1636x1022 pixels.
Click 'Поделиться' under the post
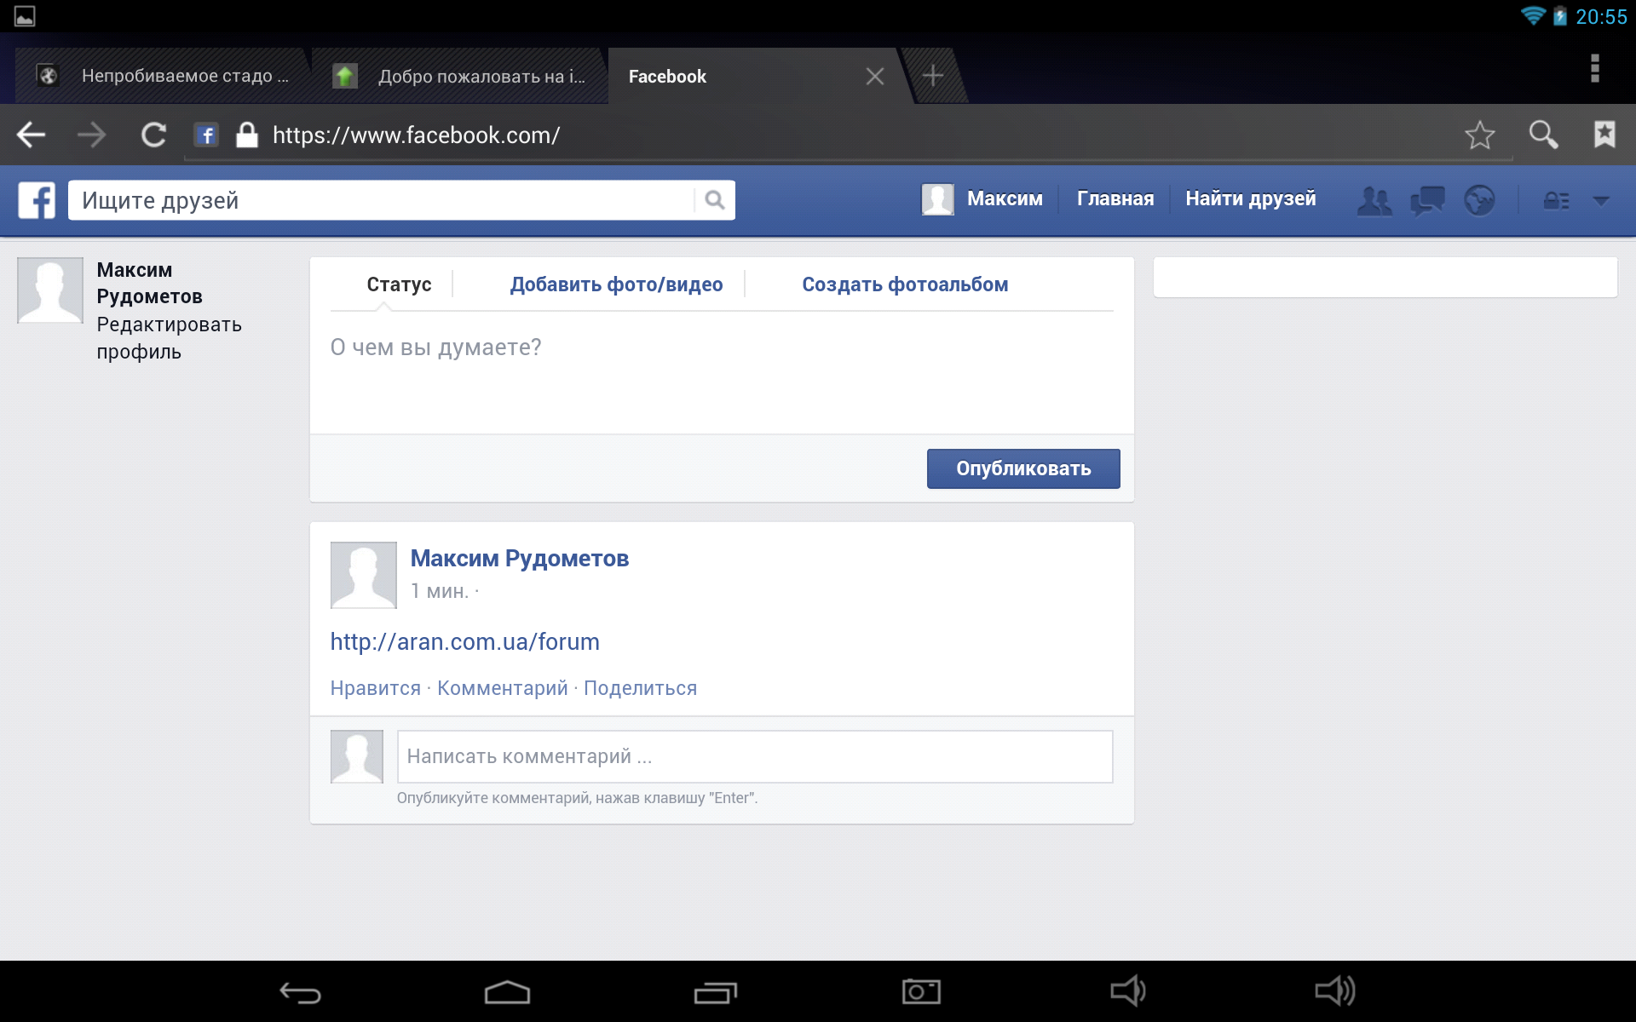(640, 688)
